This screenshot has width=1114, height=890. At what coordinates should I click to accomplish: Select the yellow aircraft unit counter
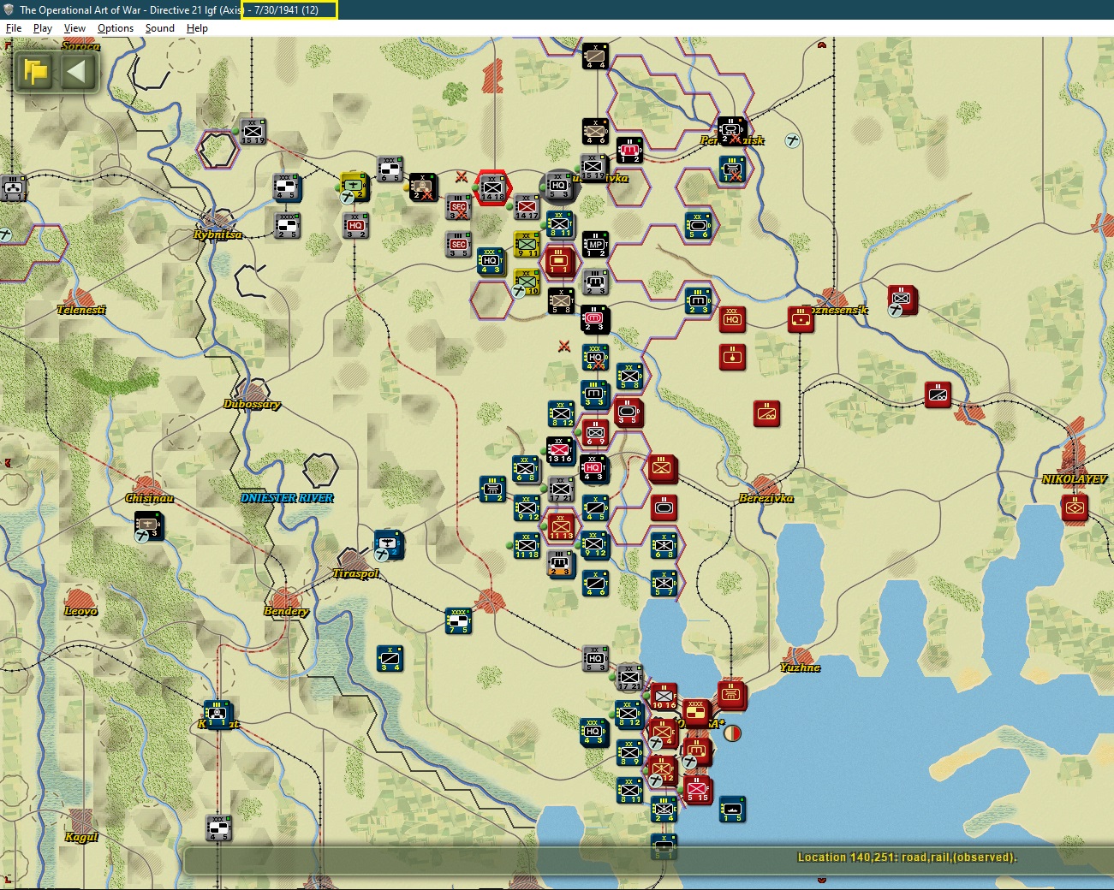(x=353, y=187)
